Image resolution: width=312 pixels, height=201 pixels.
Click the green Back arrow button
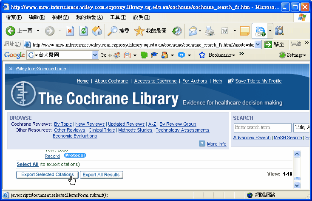point(10,31)
